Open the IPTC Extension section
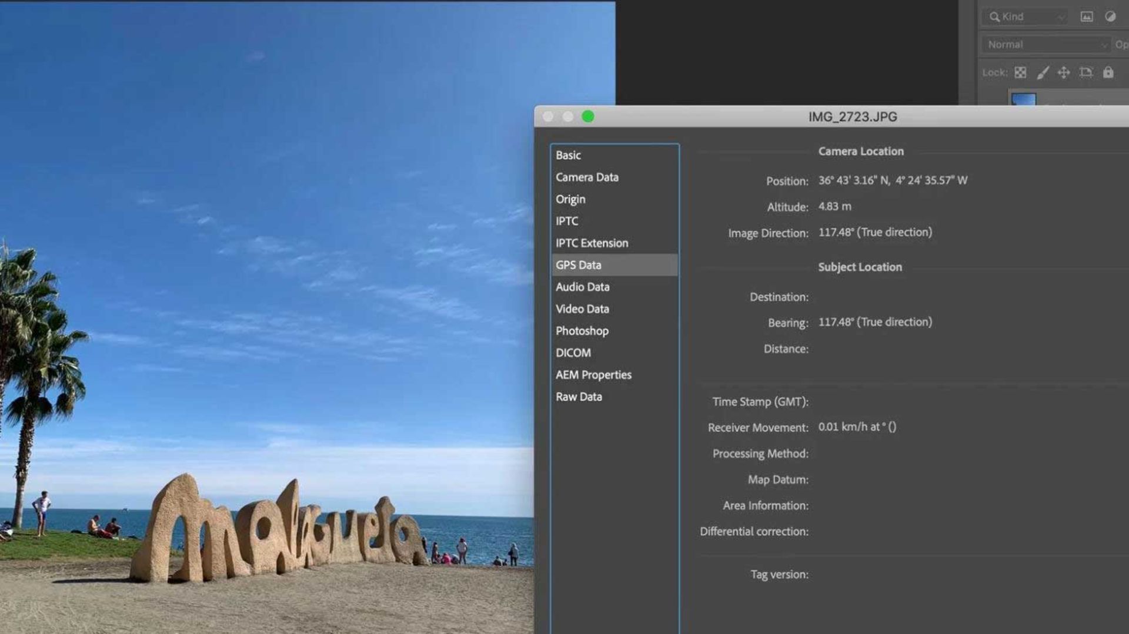The width and height of the screenshot is (1129, 634). [x=592, y=243]
